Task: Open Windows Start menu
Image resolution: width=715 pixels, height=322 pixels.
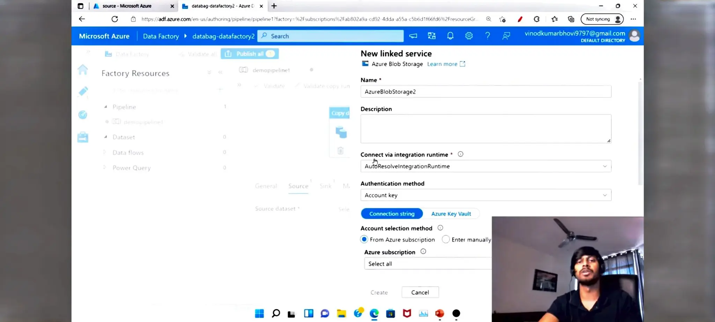Action: [259, 313]
